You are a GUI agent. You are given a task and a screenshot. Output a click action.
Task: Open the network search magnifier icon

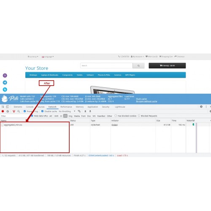19,111
